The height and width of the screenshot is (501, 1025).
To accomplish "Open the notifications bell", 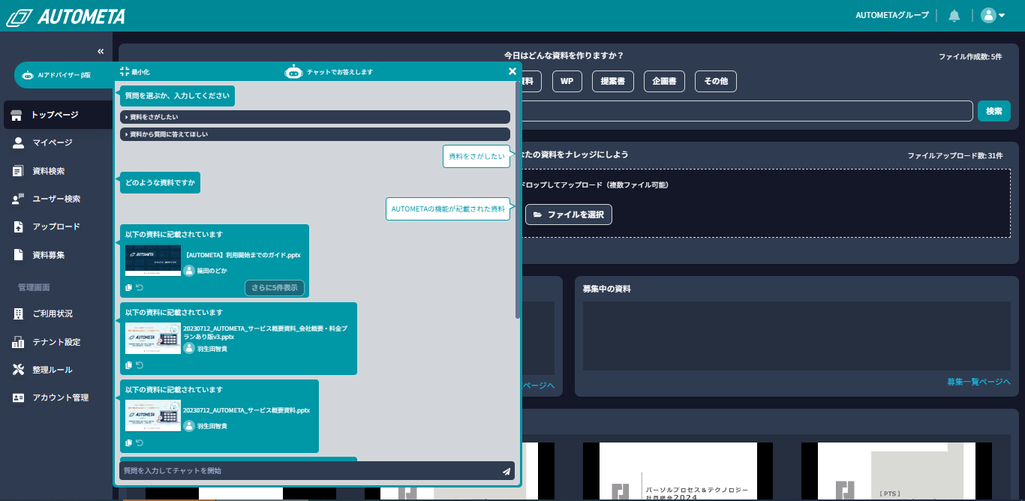I will point(954,16).
